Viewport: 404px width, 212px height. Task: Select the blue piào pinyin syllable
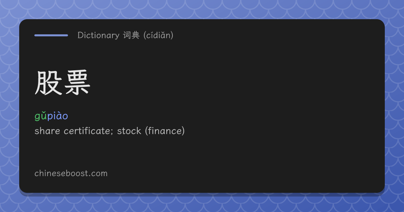58,116
